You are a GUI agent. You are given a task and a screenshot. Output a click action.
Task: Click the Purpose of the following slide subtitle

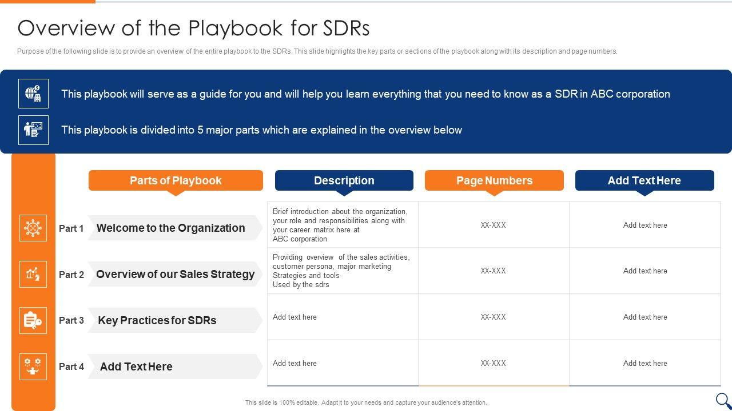(x=317, y=51)
